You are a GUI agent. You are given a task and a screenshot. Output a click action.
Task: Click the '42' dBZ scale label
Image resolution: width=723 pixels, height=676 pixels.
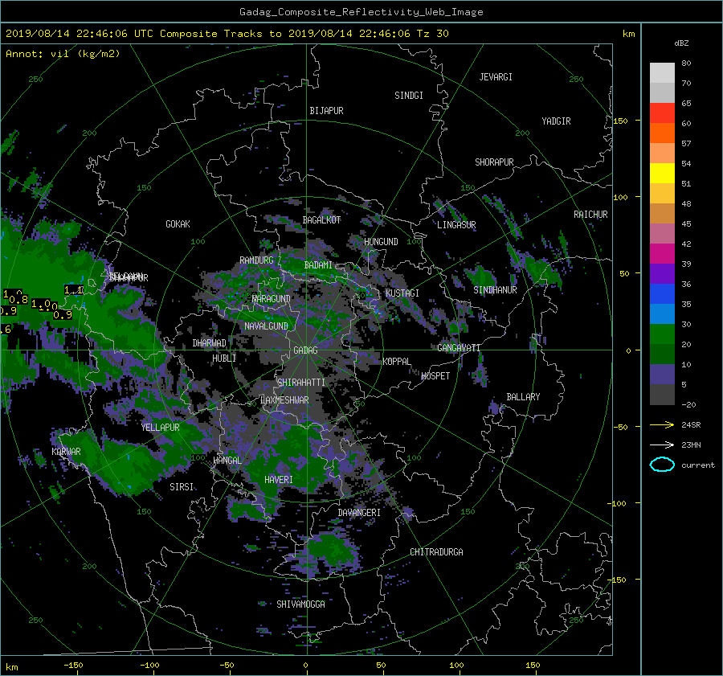(686, 244)
